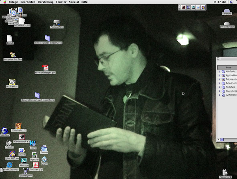Select the Papierkorb trash icon
The width and height of the screenshot is (237, 179).
(225, 173)
